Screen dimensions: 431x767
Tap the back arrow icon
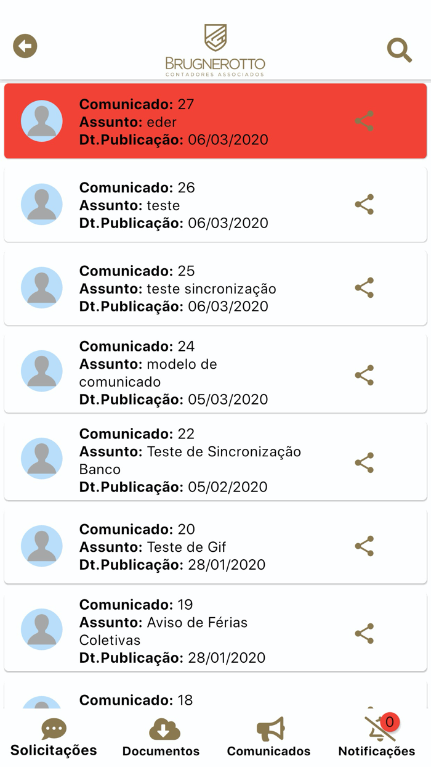tap(25, 46)
